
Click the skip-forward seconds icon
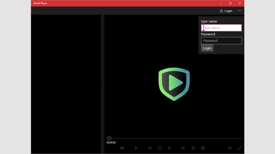193,148
